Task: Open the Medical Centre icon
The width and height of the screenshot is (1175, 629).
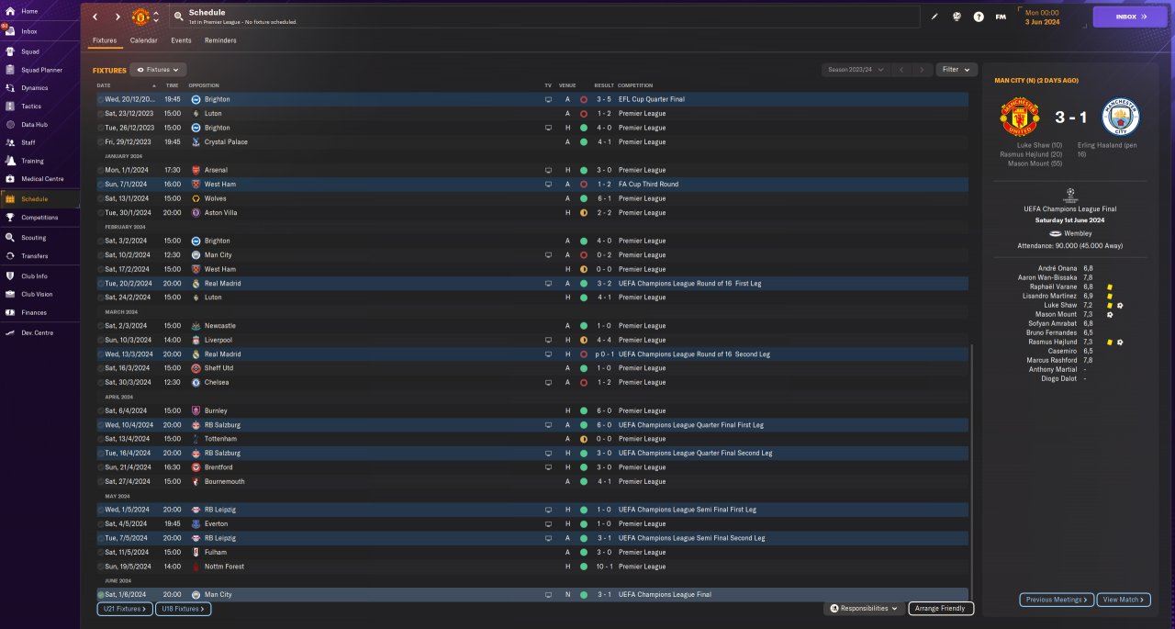Action: (9, 178)
